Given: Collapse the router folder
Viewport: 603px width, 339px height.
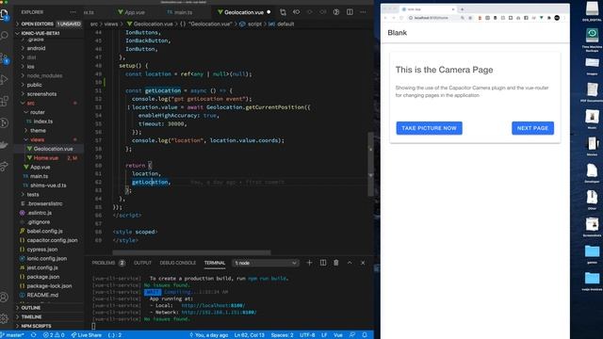Looking at the screenshot, I should tap(38, 112).
